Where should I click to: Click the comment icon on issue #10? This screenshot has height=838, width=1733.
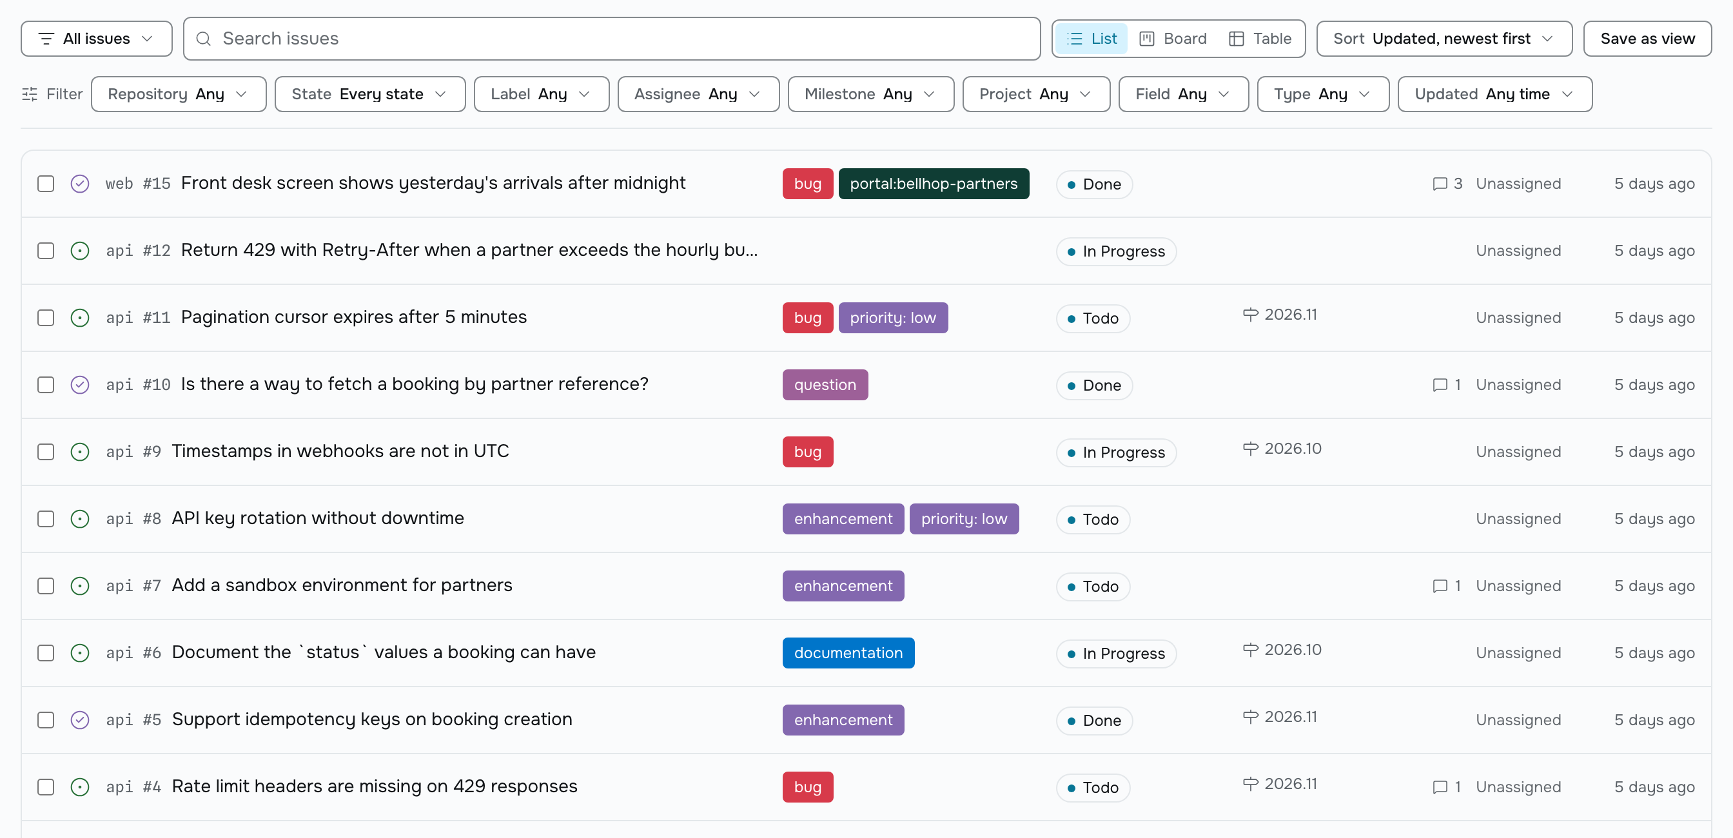(1440, 385)
